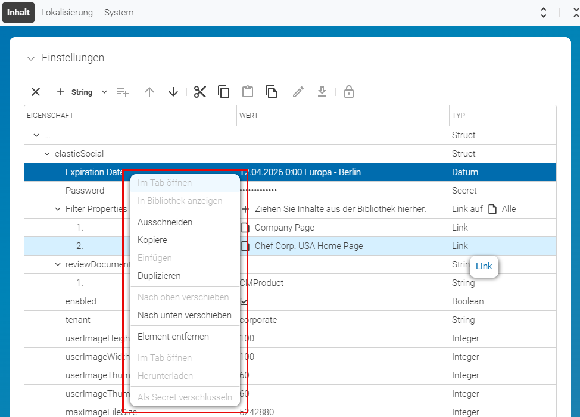Image resolution: width=580 pixels, height=417 pixels.
Task: Collapse the Filter Properties node
Action: click(x=58, y=209)
